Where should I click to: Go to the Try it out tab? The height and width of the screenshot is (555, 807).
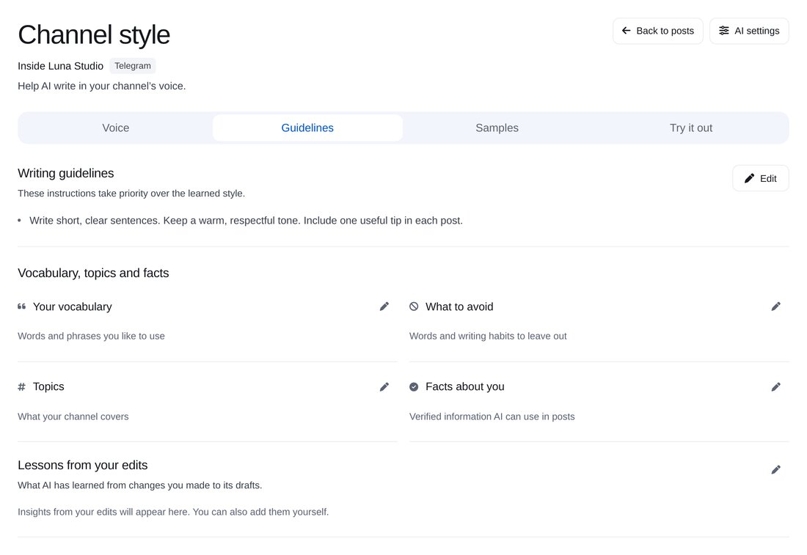(690, 128)
